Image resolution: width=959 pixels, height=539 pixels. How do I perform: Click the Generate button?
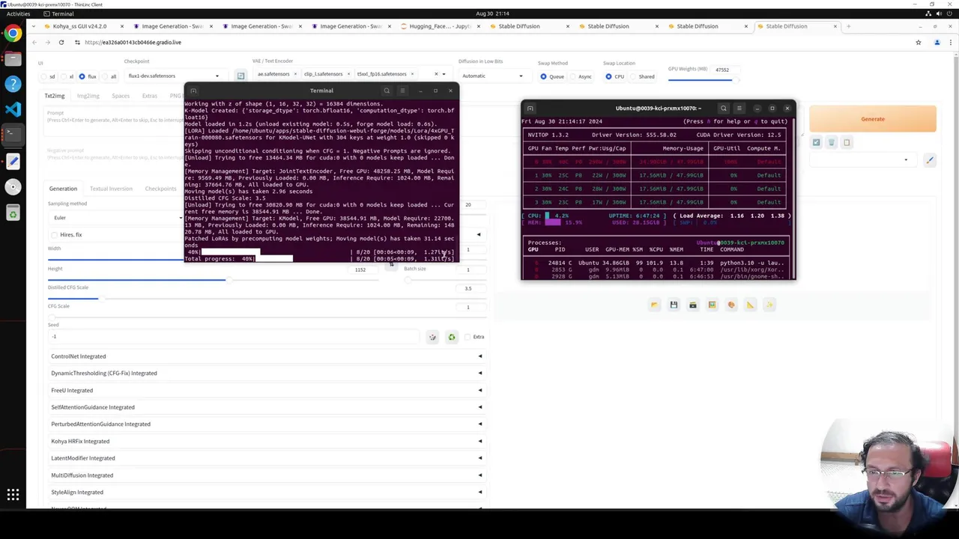coord(873,119)
